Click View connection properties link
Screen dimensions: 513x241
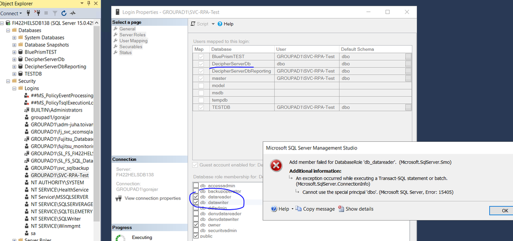point(153,198)
